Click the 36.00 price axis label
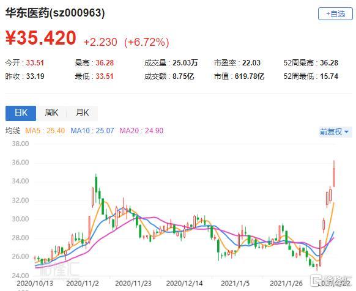The height and width of the screenshot is (291, 356). 20,163
